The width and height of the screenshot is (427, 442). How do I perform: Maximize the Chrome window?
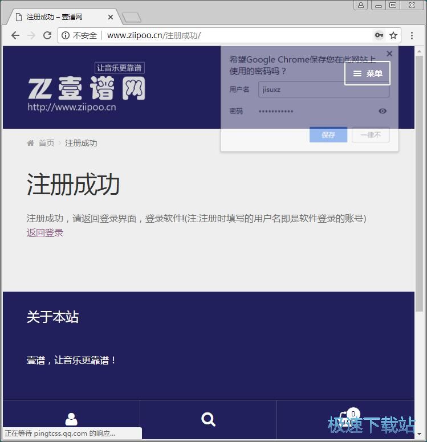(393, 5)
